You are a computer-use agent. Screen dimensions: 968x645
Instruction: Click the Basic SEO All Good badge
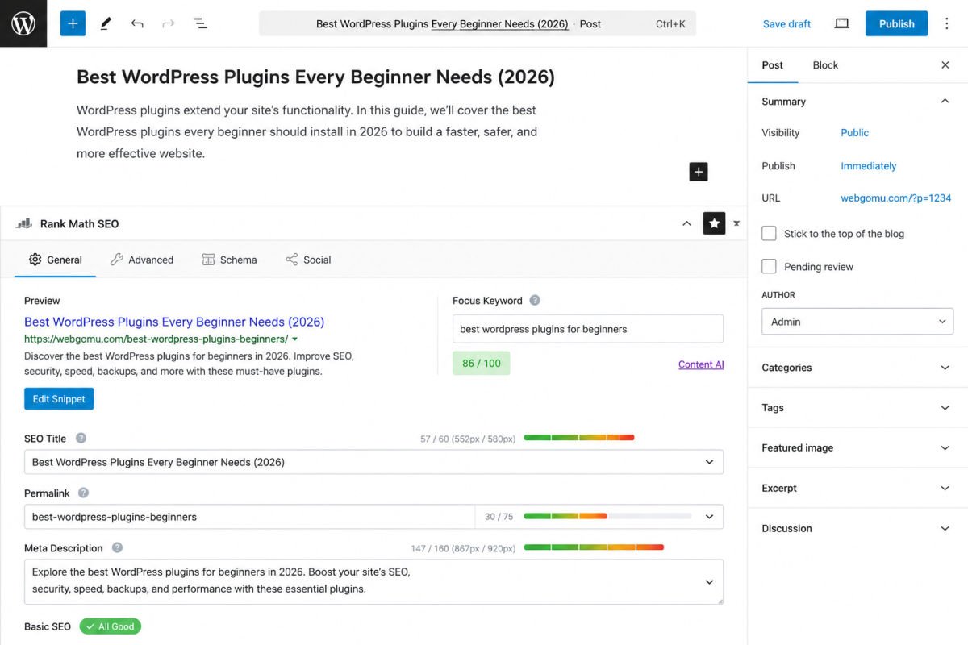click(111, 626)
